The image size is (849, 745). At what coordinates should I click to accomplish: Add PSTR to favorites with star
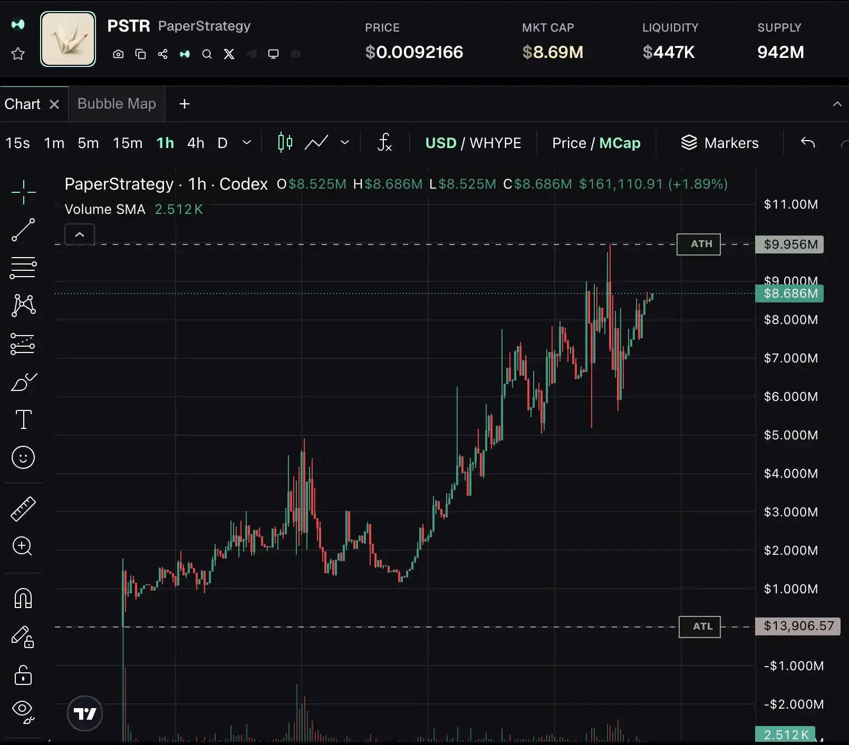(x=18, y=53)
